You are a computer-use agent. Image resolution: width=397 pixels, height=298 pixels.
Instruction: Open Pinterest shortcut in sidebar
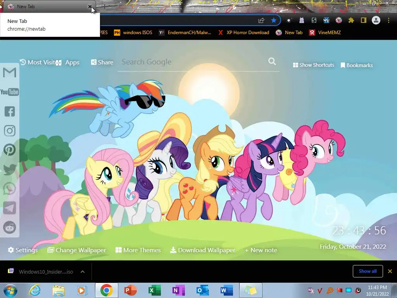[x=10, y=150]
